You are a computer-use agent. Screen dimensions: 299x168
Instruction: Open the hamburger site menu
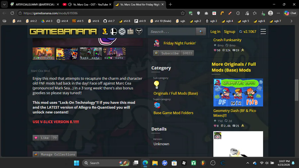click(x=263, y=32)
